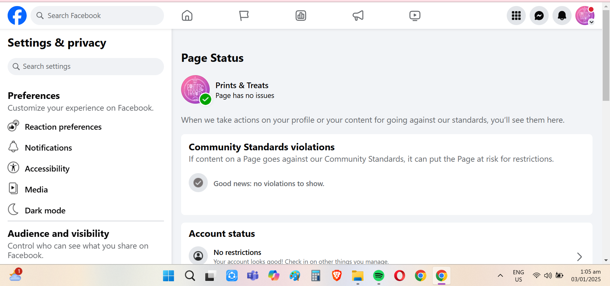The width and height of the screenshot is (610, 286).
Task: Open Ad Center megaphone icon
Action: pos(358,16)
